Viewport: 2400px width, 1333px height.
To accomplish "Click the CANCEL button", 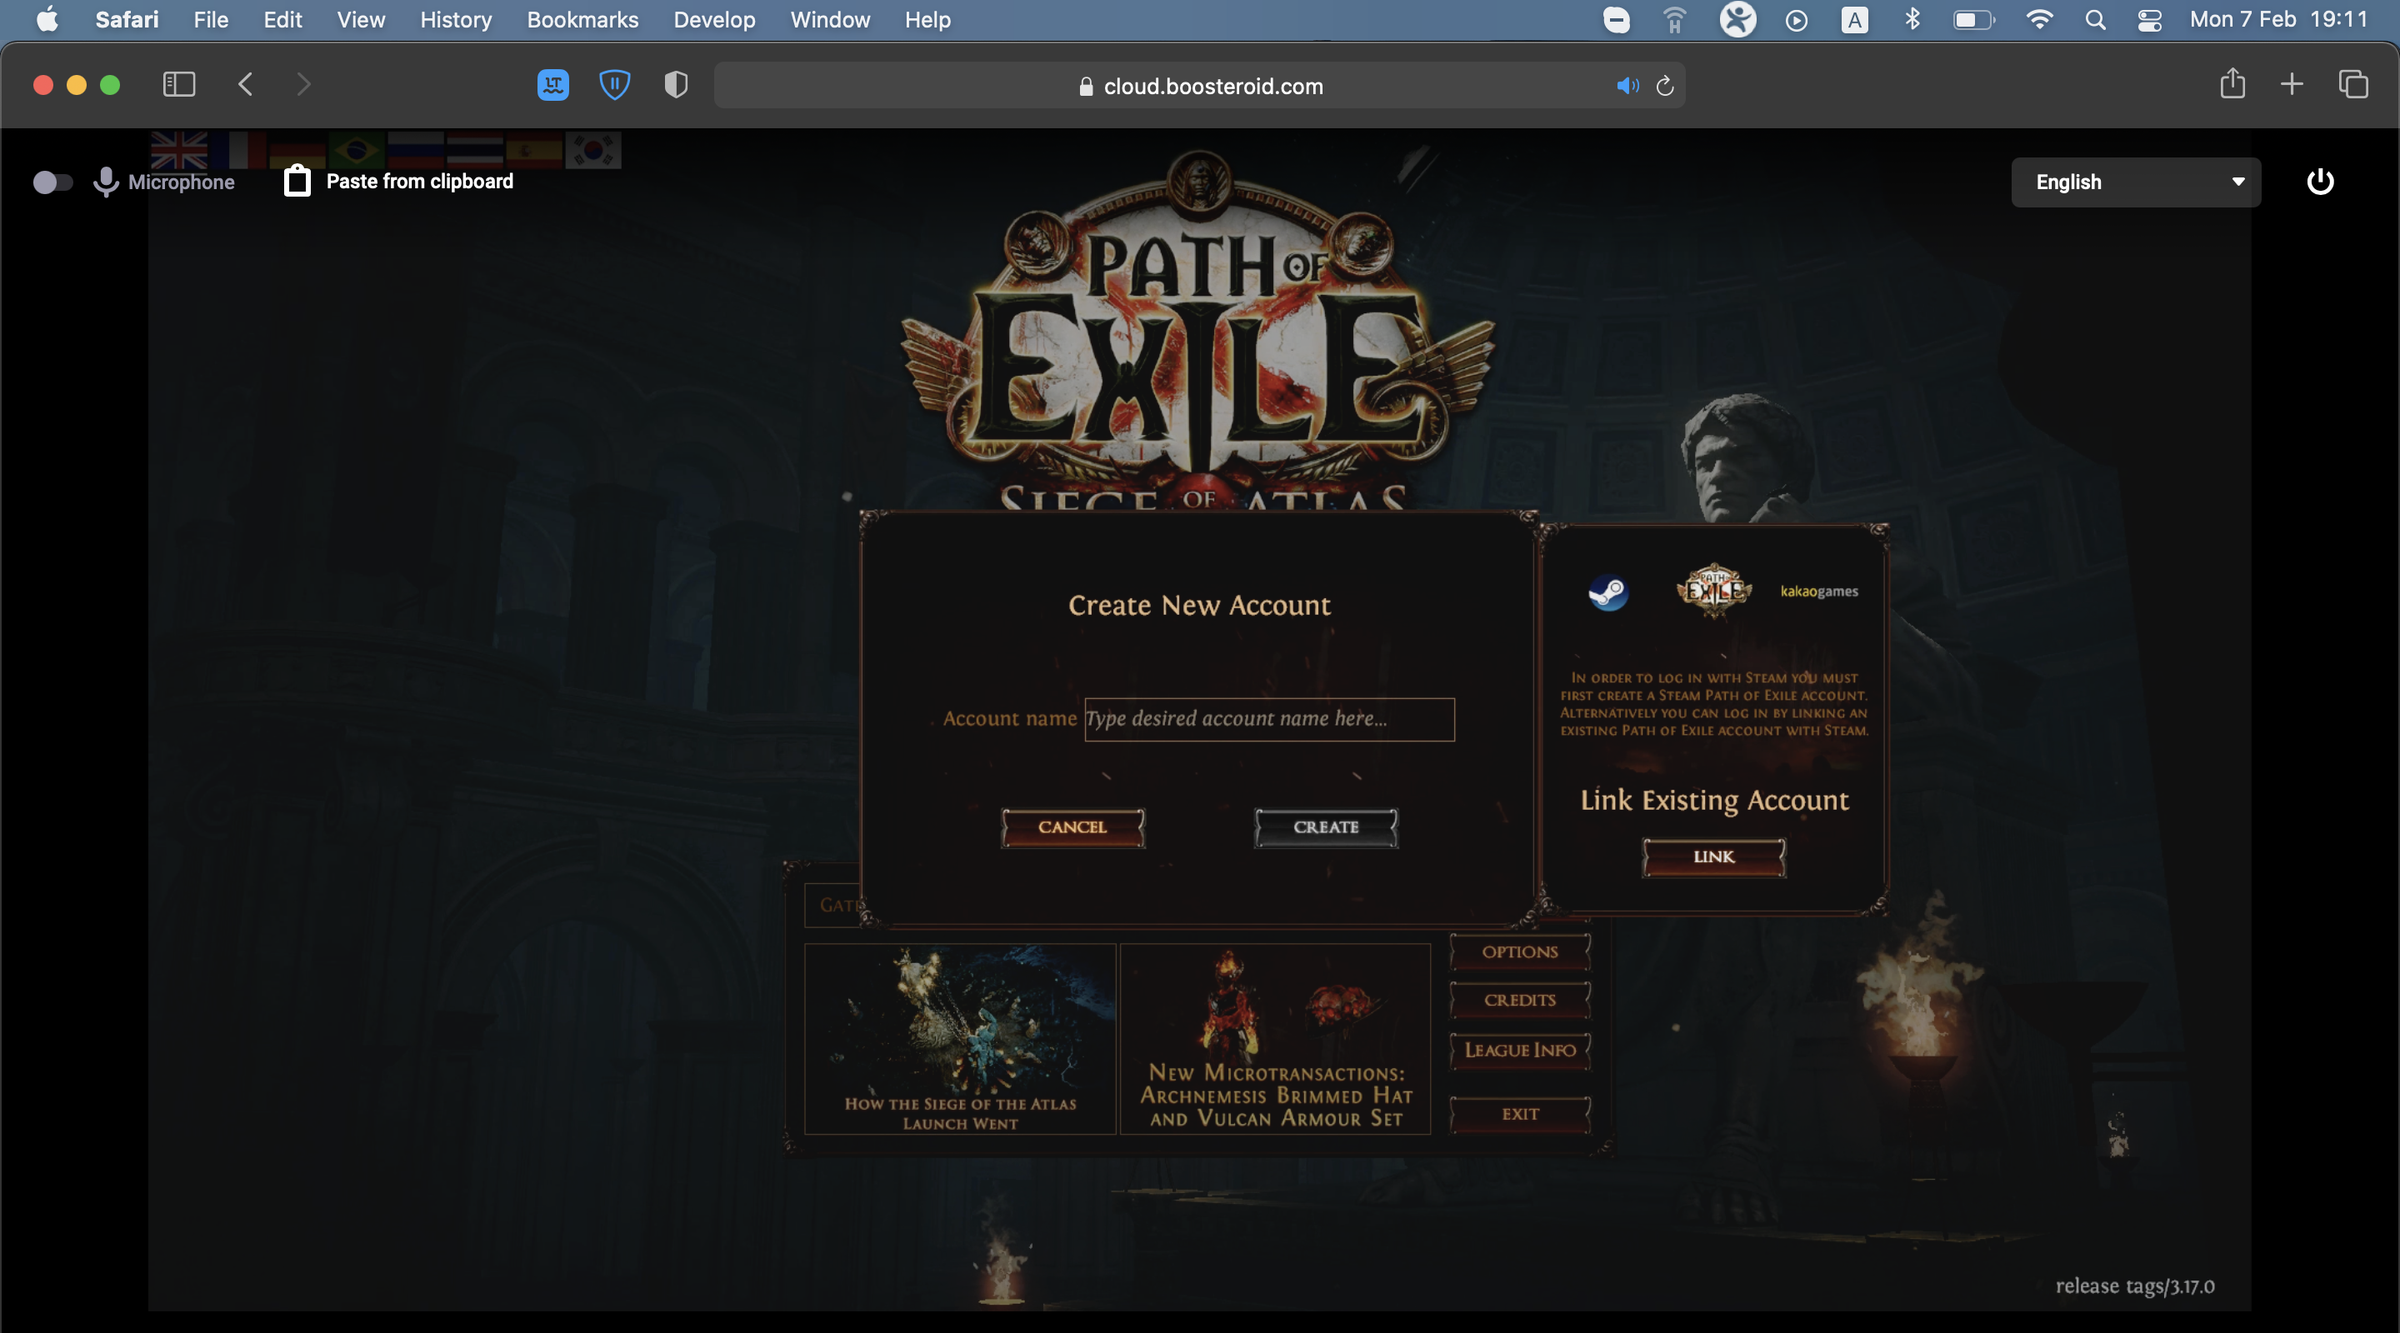I will point(1072,827).
